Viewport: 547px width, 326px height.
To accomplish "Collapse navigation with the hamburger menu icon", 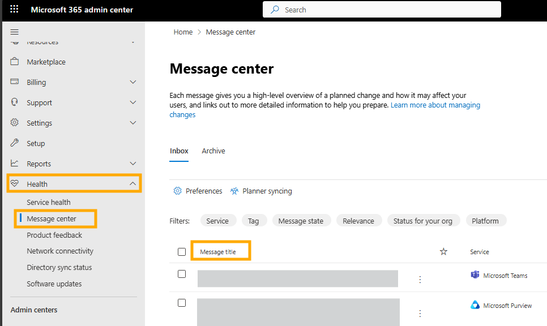I will (14, 32).
